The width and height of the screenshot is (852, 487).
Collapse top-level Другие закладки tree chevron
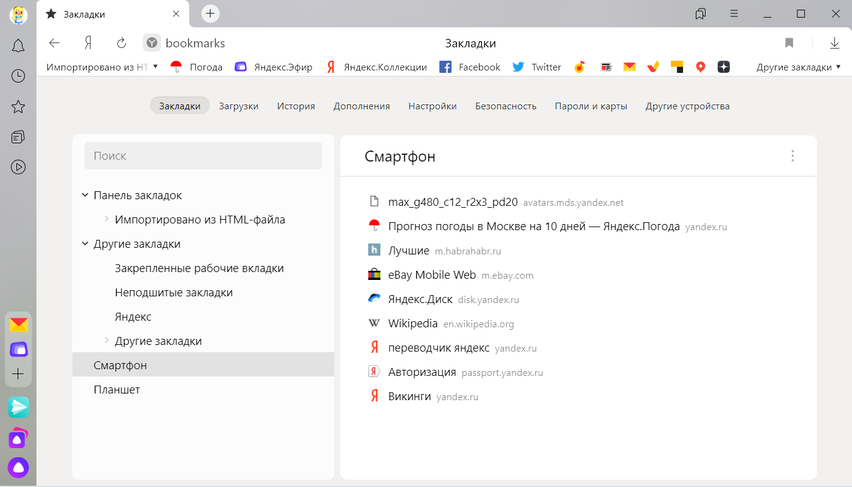[x=84, y=243]
